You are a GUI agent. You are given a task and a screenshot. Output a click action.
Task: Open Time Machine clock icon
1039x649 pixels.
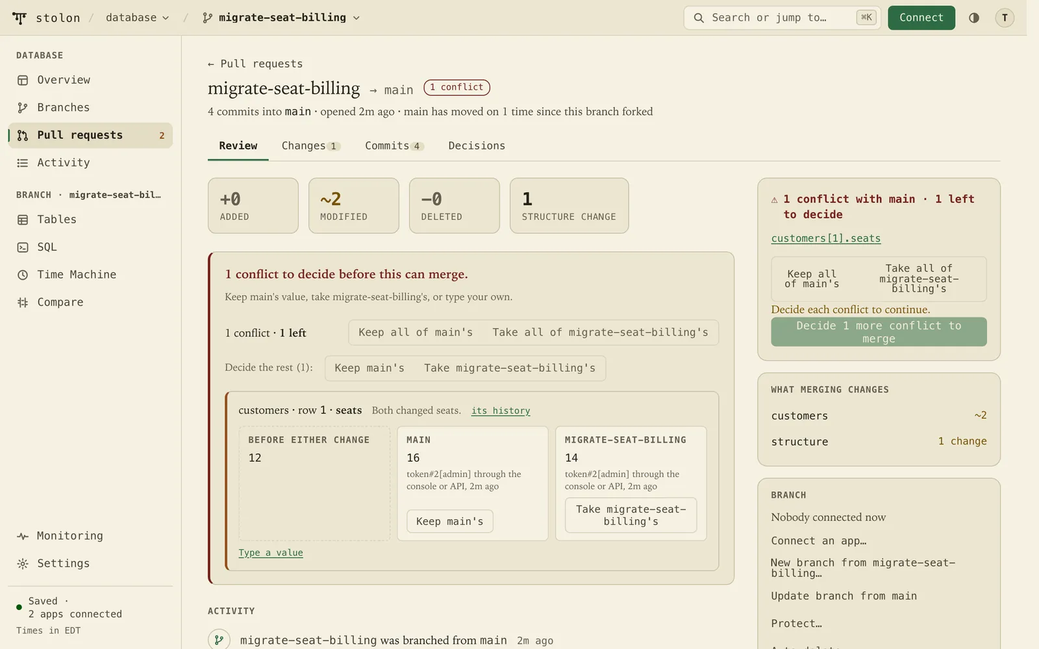(x=23, y=275)
